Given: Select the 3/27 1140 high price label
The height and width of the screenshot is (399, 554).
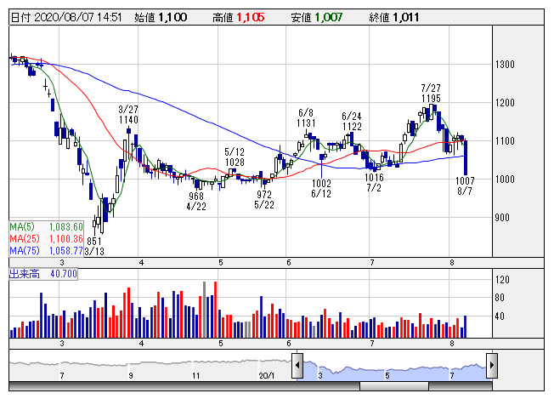Looking at the screenshot, I should [128, 115].
